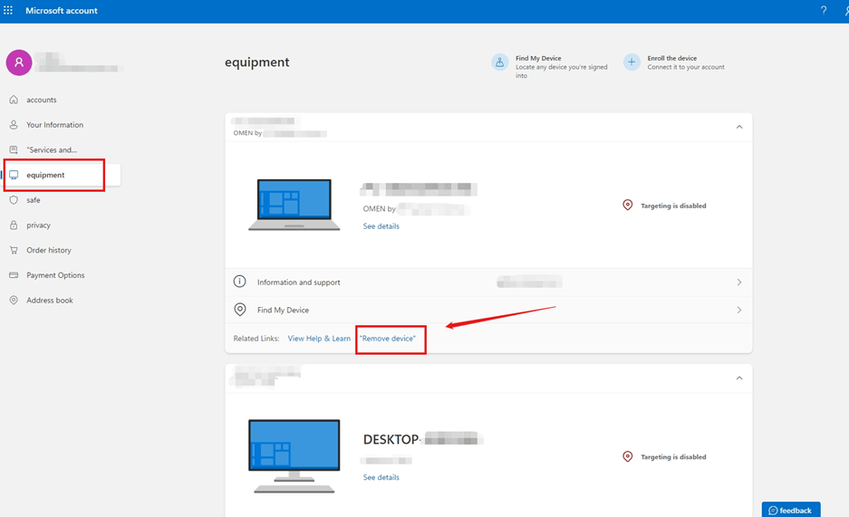Collapse the OMEN device card chevron
The image size is (849, 517).
pyautogui.click(x=739, y=127)
